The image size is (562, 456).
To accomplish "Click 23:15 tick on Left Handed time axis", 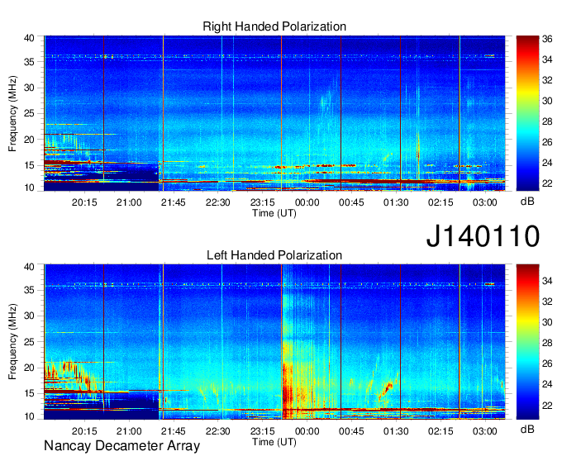I will 262,431.
